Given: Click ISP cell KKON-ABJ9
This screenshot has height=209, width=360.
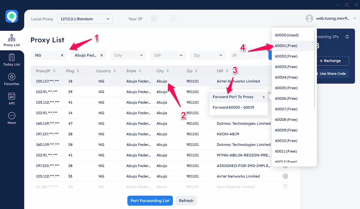Looking at the screenshot, I should pos(228,134).
